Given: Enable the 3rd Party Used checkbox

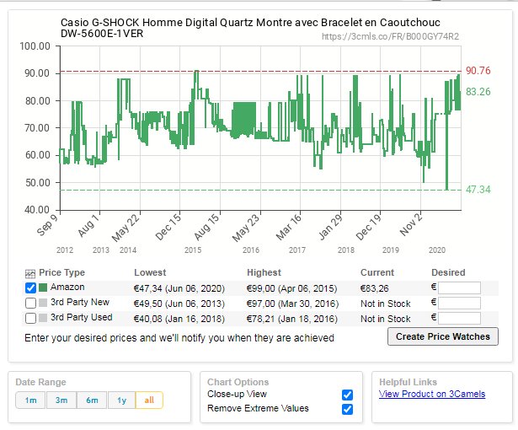Looking at the screenshot, I should point(31,319).
